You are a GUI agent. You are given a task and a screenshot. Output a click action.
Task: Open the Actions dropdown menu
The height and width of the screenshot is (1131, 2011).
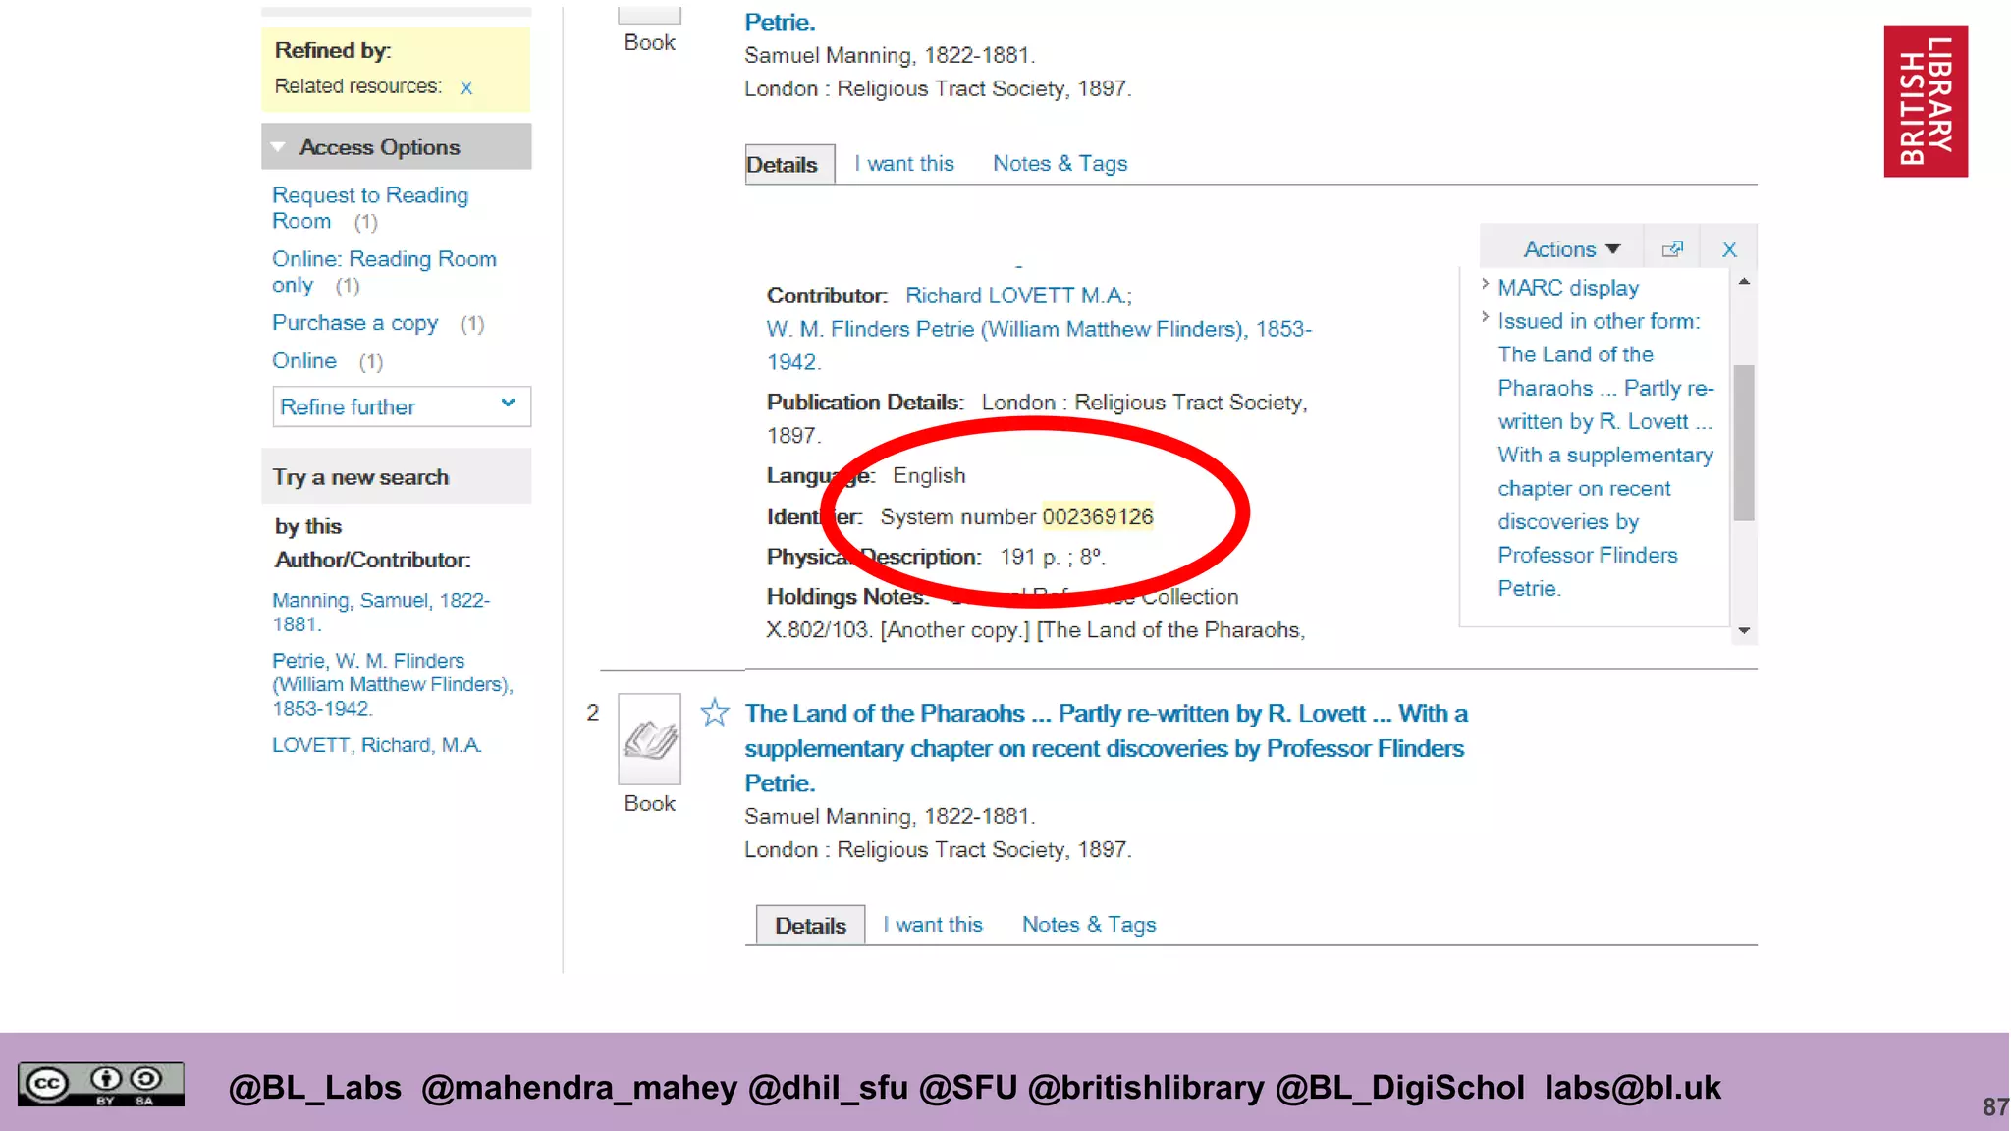pyautogui.click(x=1571, y=249)
